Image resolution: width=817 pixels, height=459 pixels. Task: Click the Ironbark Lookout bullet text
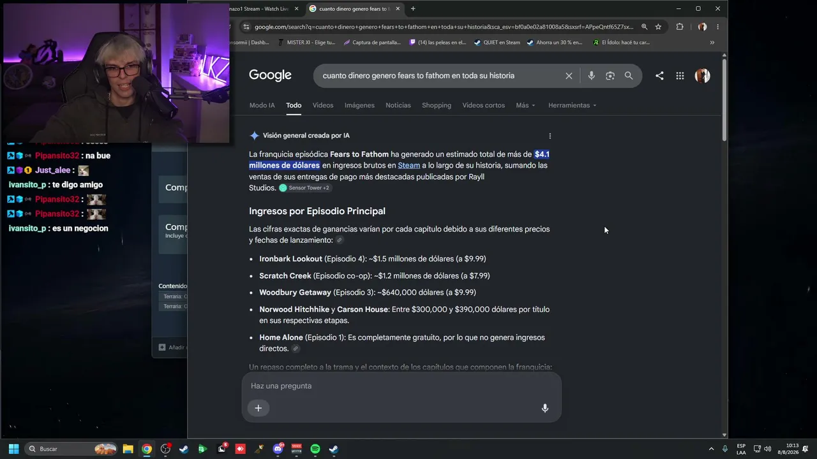click(373, 259)
